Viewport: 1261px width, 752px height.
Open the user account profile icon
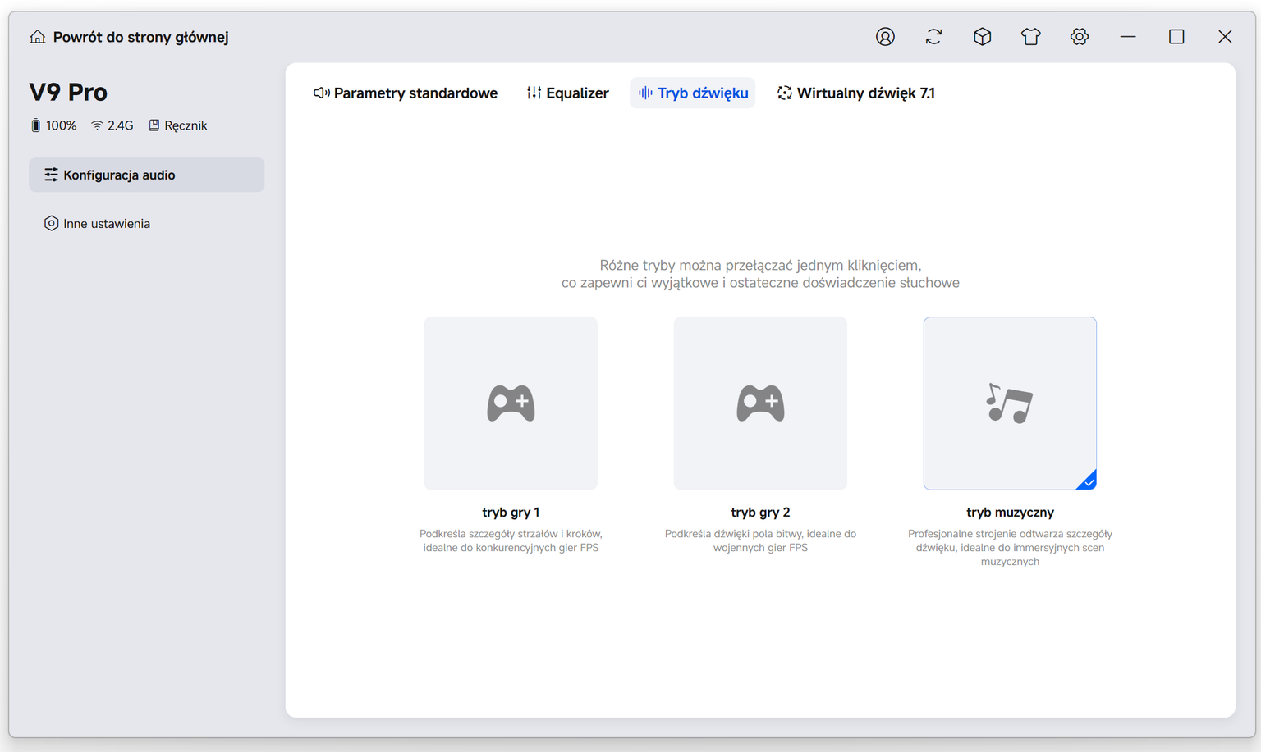pos(885,37)
